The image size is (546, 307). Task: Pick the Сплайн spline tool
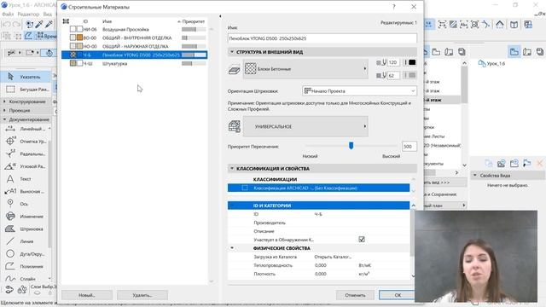pyautogui.click(x=26, y=279)
